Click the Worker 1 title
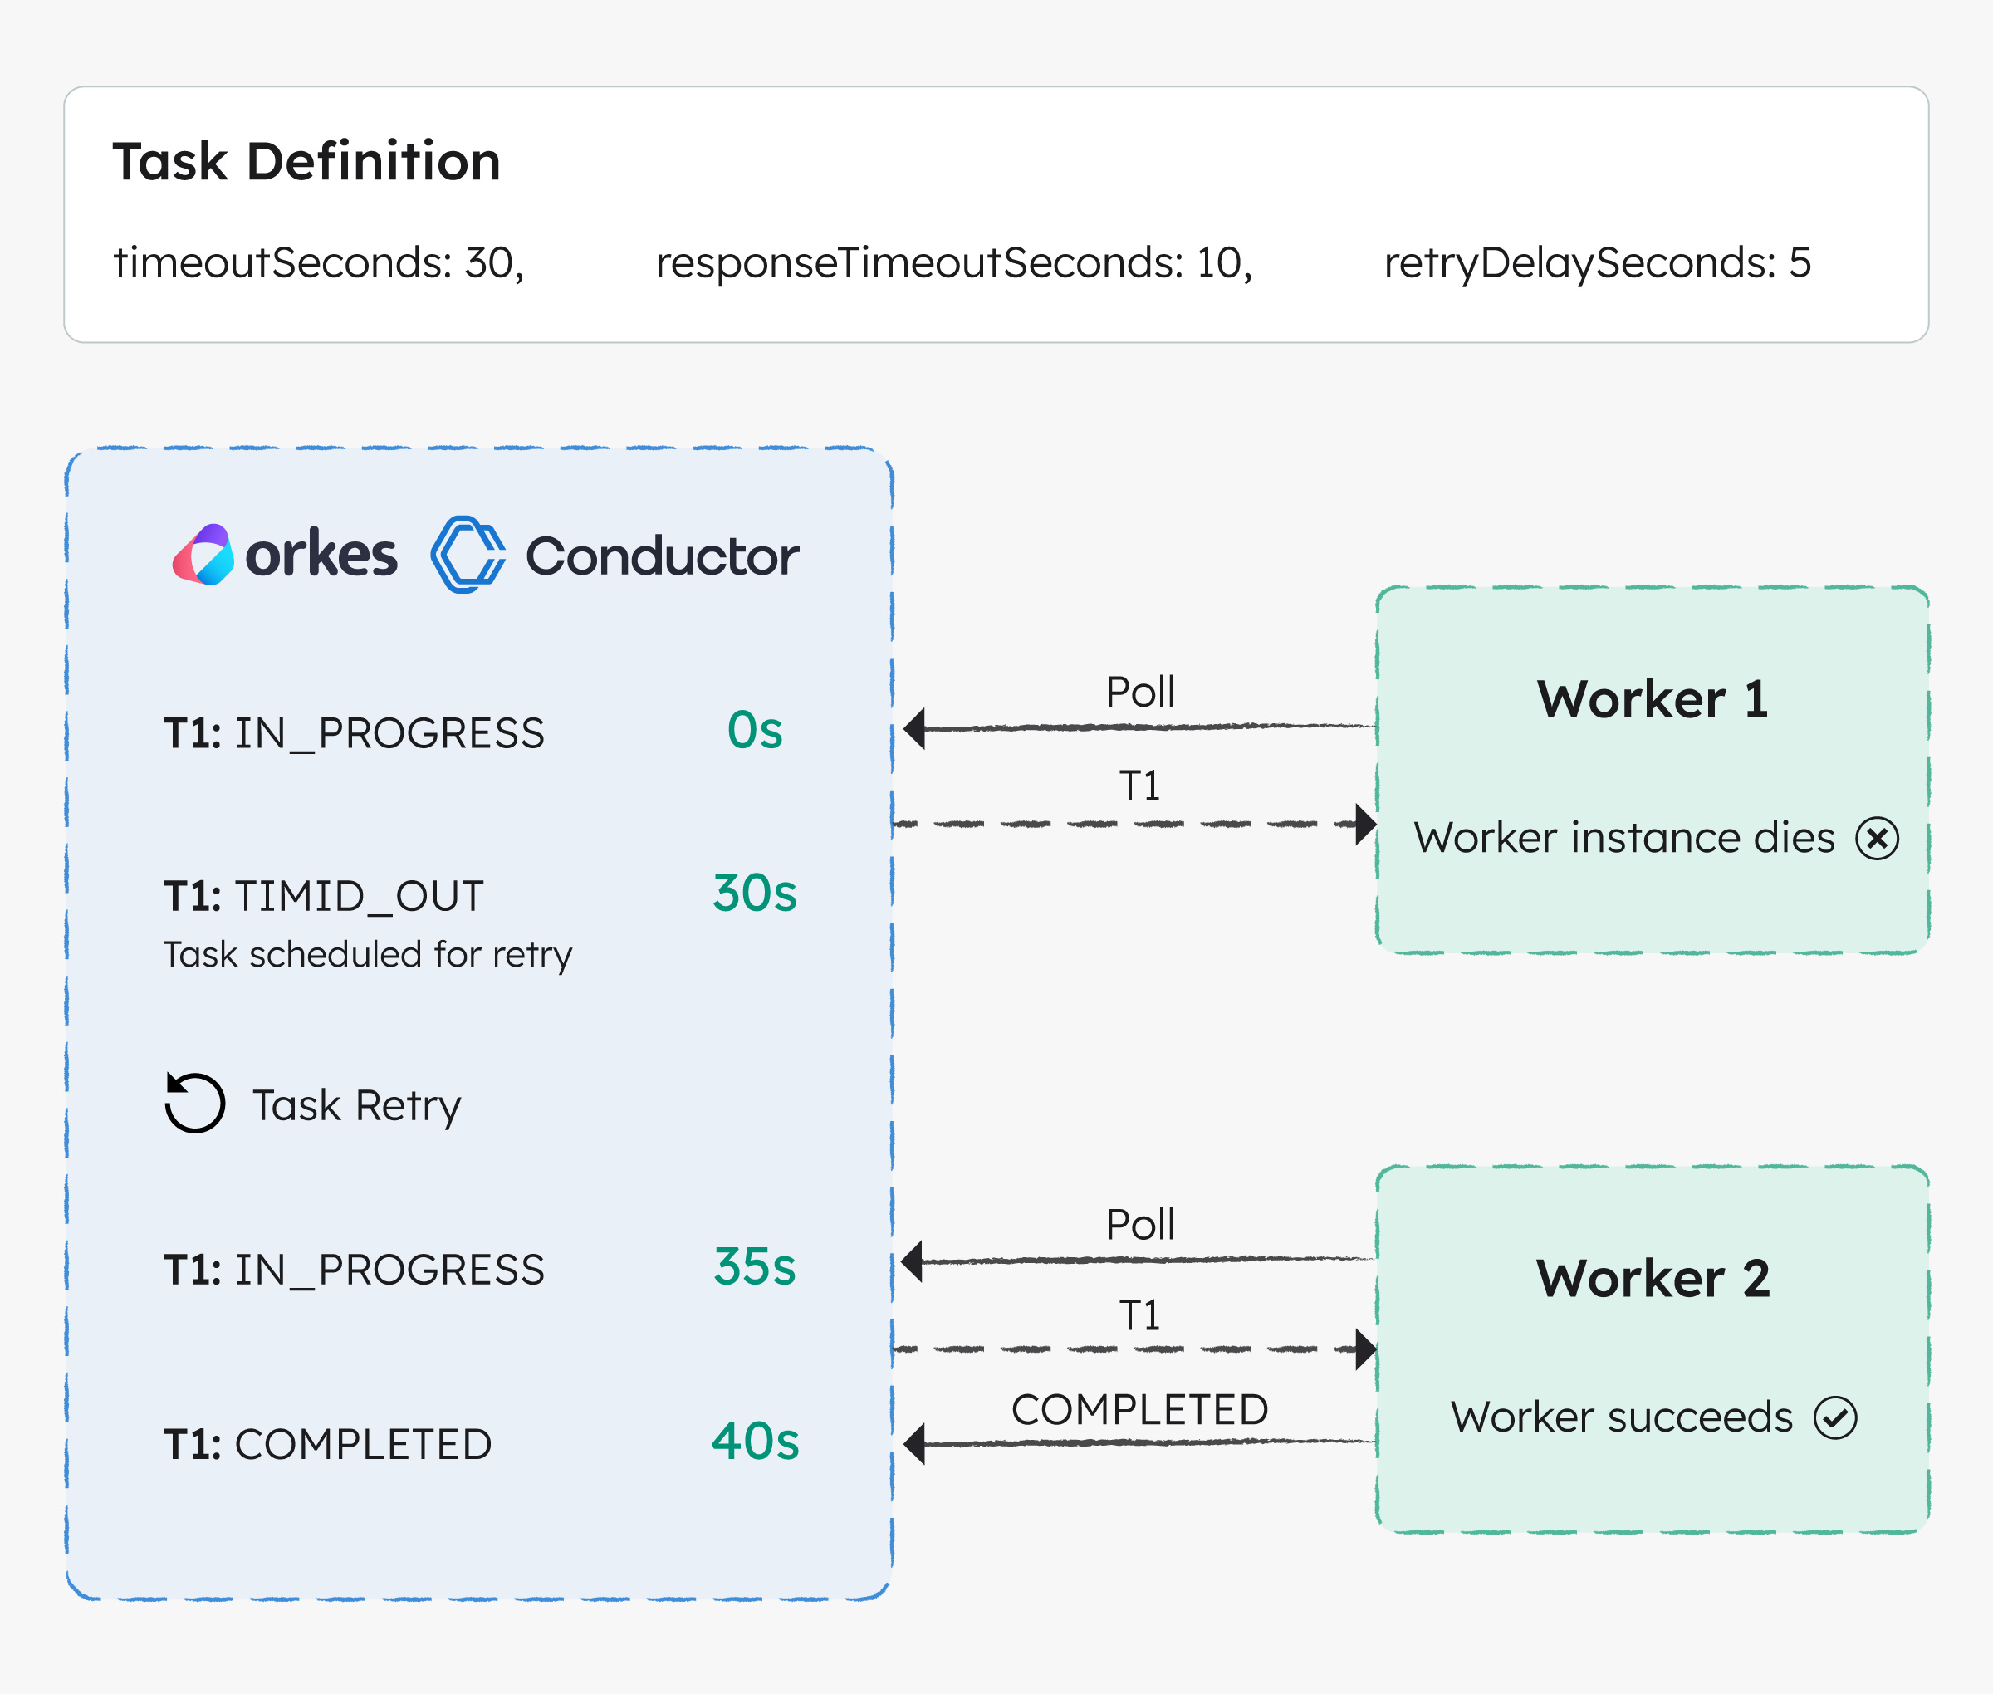1993x1694 pixels. click(1652, 699)
